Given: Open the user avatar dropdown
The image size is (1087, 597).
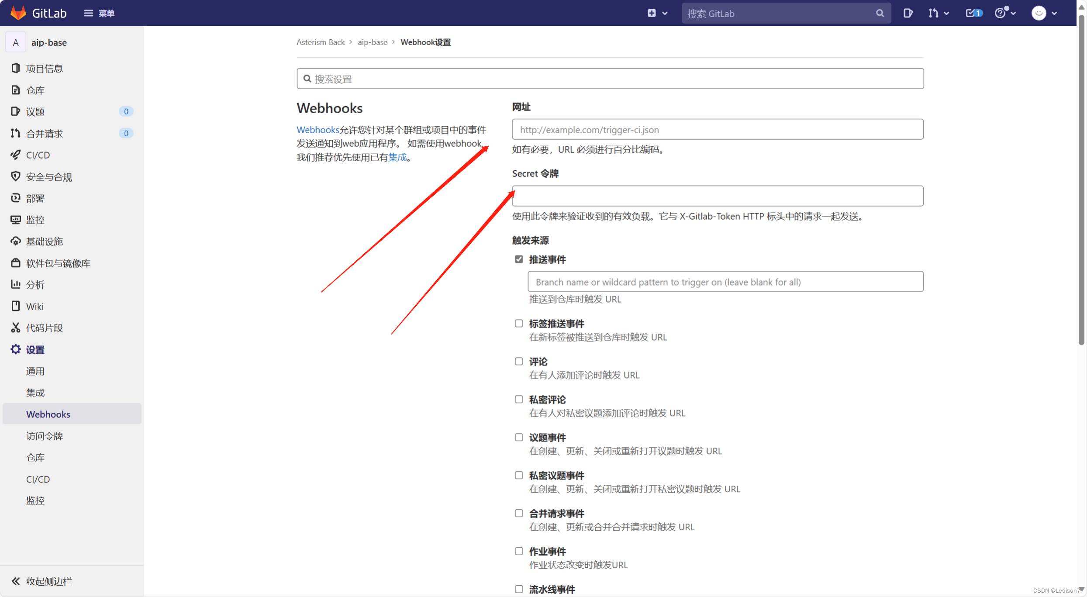Looking at the screenshot, I should click(x=1045, y=13).
